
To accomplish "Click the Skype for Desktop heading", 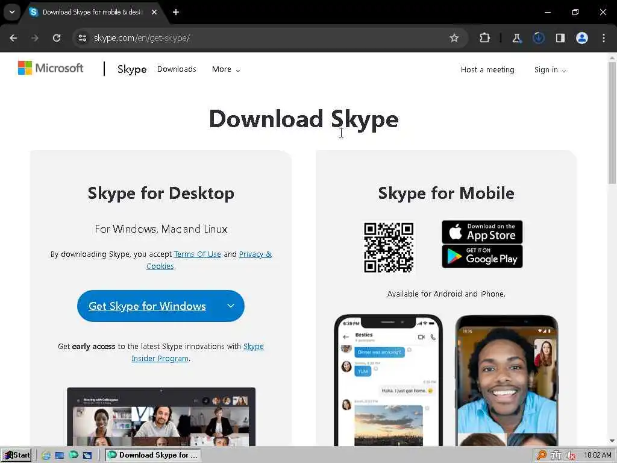I will pyautogui.click(x=161, y=194).
